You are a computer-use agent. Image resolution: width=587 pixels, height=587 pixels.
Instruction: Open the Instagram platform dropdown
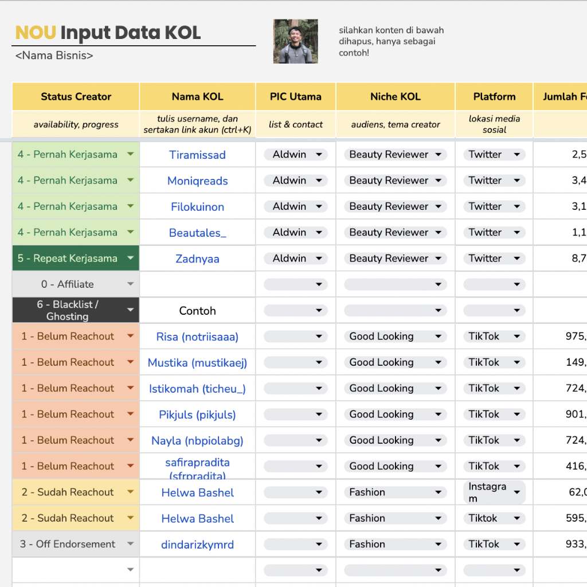pyautogui.click(x=516, y=492)
